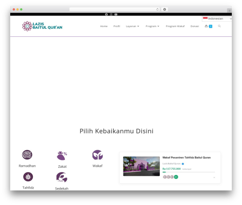Click the campaign donation progress bar

[x=189, y=172]
